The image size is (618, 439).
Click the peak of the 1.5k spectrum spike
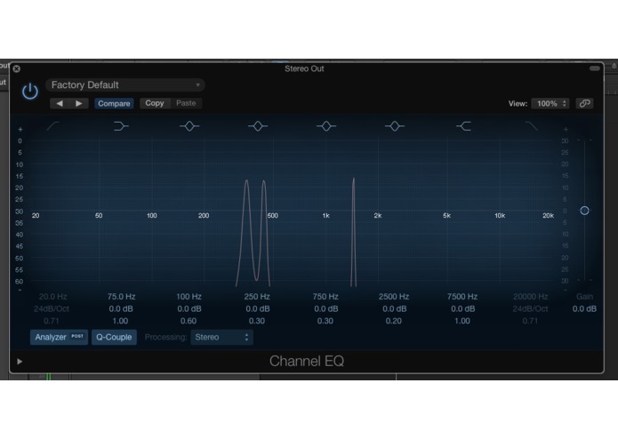pyautogui.click(x=354, y=180)
